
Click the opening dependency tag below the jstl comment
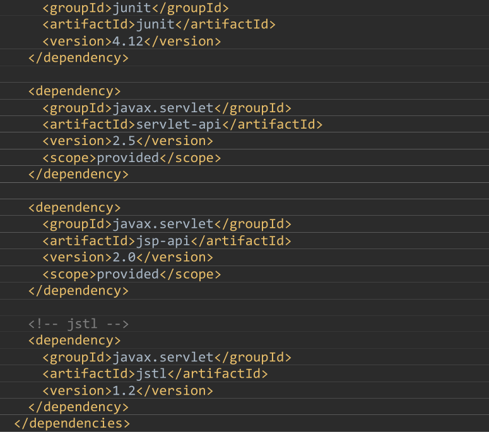[74, 341]
